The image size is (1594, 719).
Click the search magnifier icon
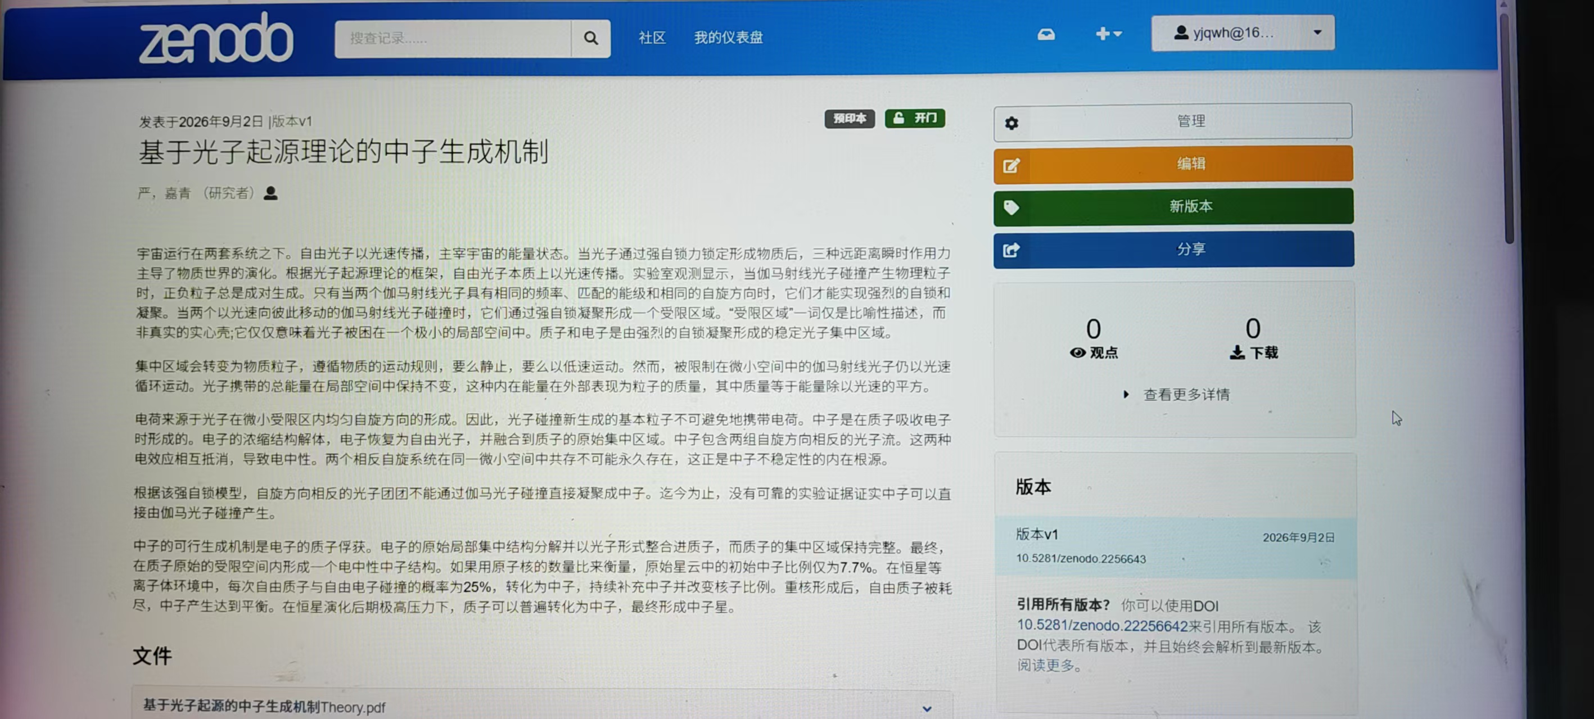[590, 38]
